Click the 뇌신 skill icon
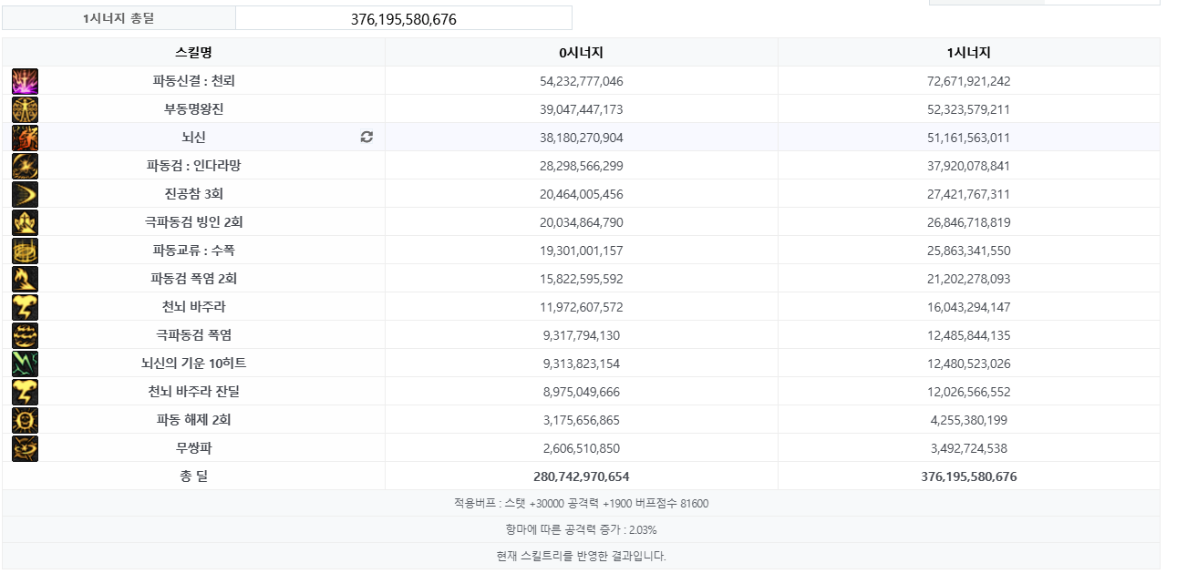The image size is (1187, 584). coord(25,138)
